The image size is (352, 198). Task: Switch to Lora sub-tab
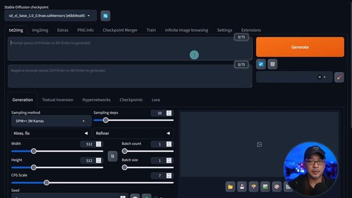(x=156, y=100)
